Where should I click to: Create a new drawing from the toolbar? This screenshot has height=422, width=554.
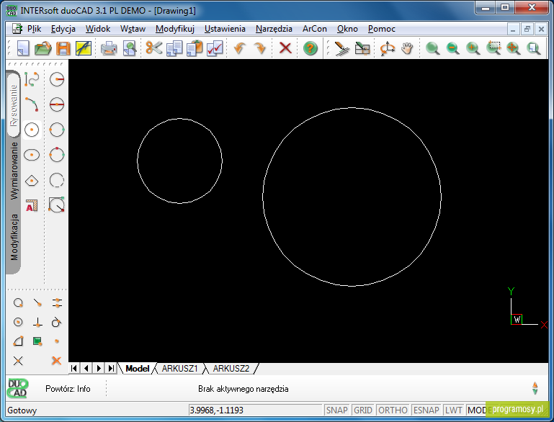pyautogui.click(x=23, y=48)
